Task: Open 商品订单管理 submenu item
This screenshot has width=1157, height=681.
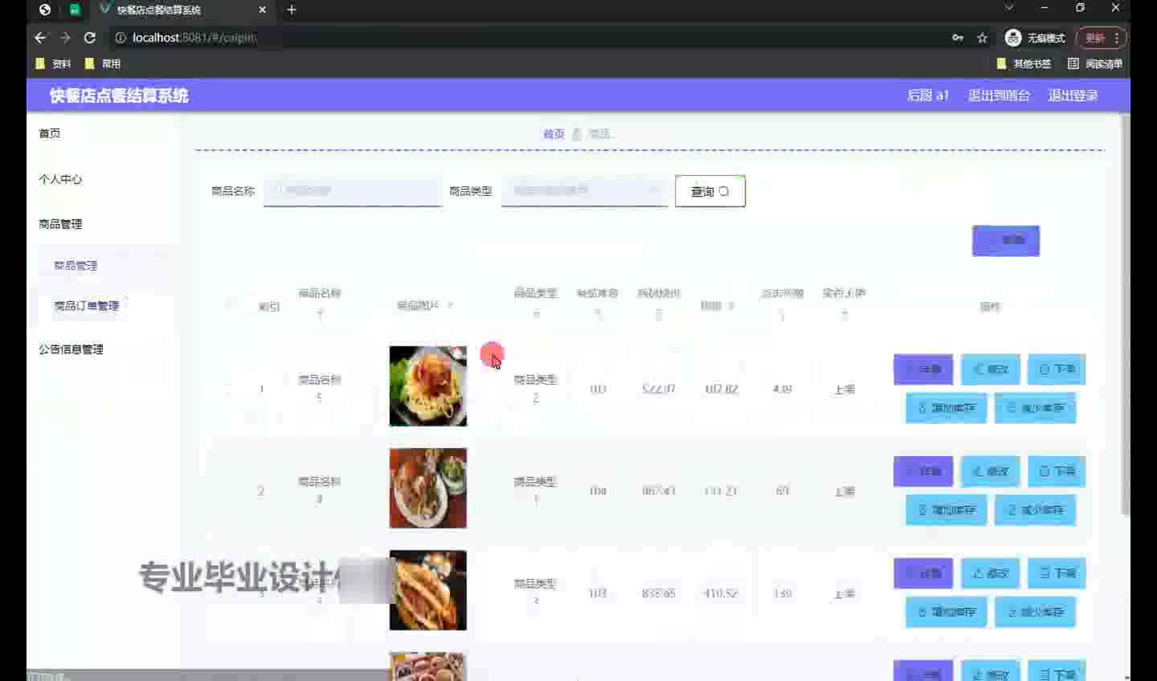Action: pos(86,306)
